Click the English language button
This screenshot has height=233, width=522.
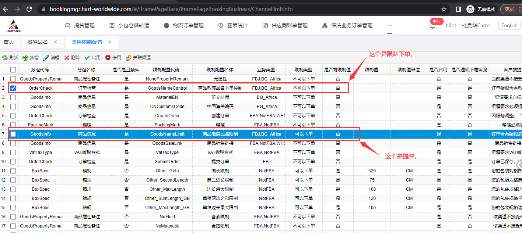coord(509,25)
